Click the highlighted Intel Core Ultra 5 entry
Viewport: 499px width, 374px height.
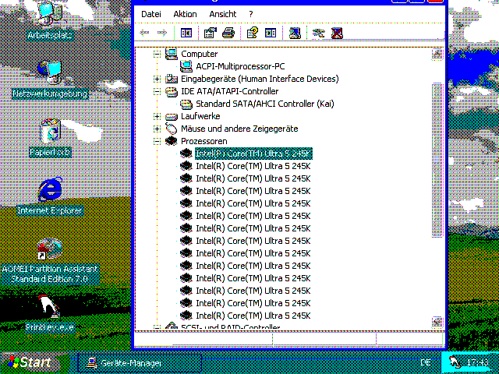point(253,153)
